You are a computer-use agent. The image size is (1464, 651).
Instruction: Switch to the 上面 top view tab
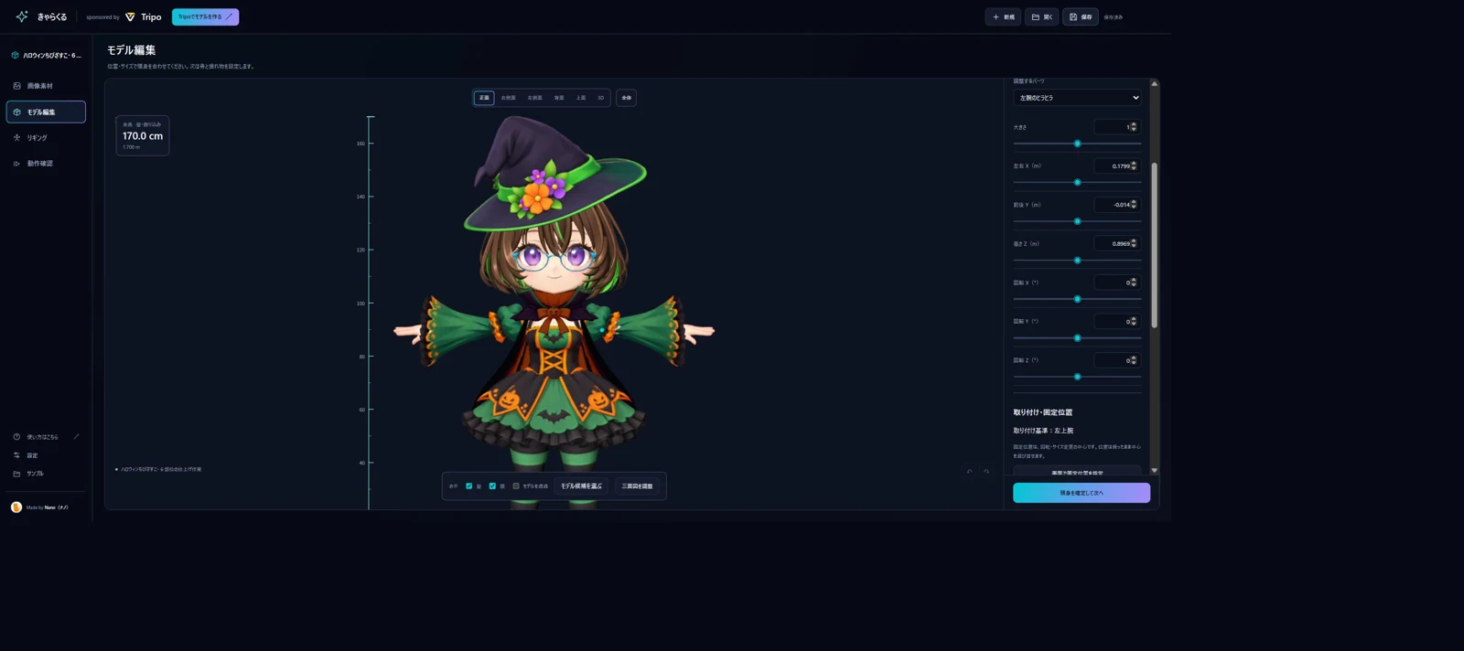tap(581, 97)
